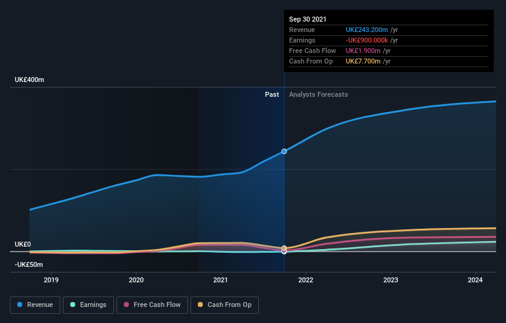Click the 2021 x-axis label
The height and width of the screenshot is (323, 506).
[221, 280]
